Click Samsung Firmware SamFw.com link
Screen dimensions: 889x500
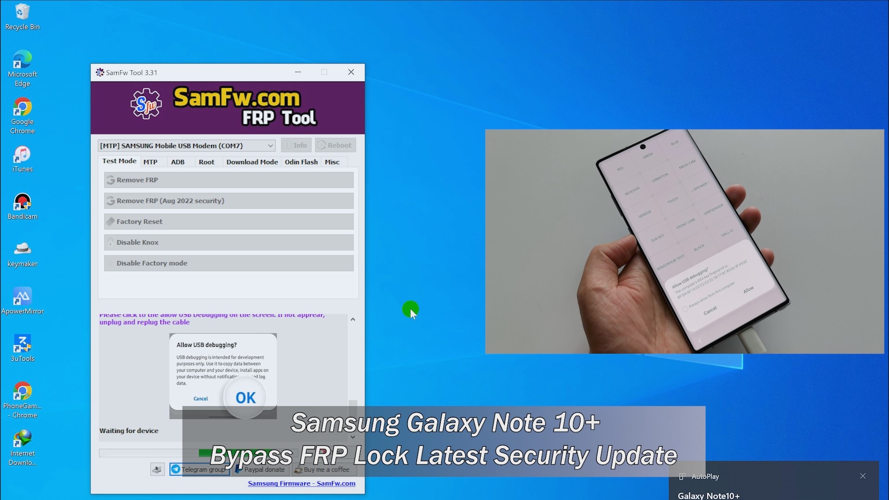301,483
